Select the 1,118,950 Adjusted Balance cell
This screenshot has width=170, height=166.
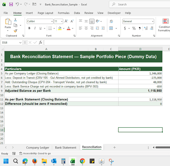(x=140, y=91)
